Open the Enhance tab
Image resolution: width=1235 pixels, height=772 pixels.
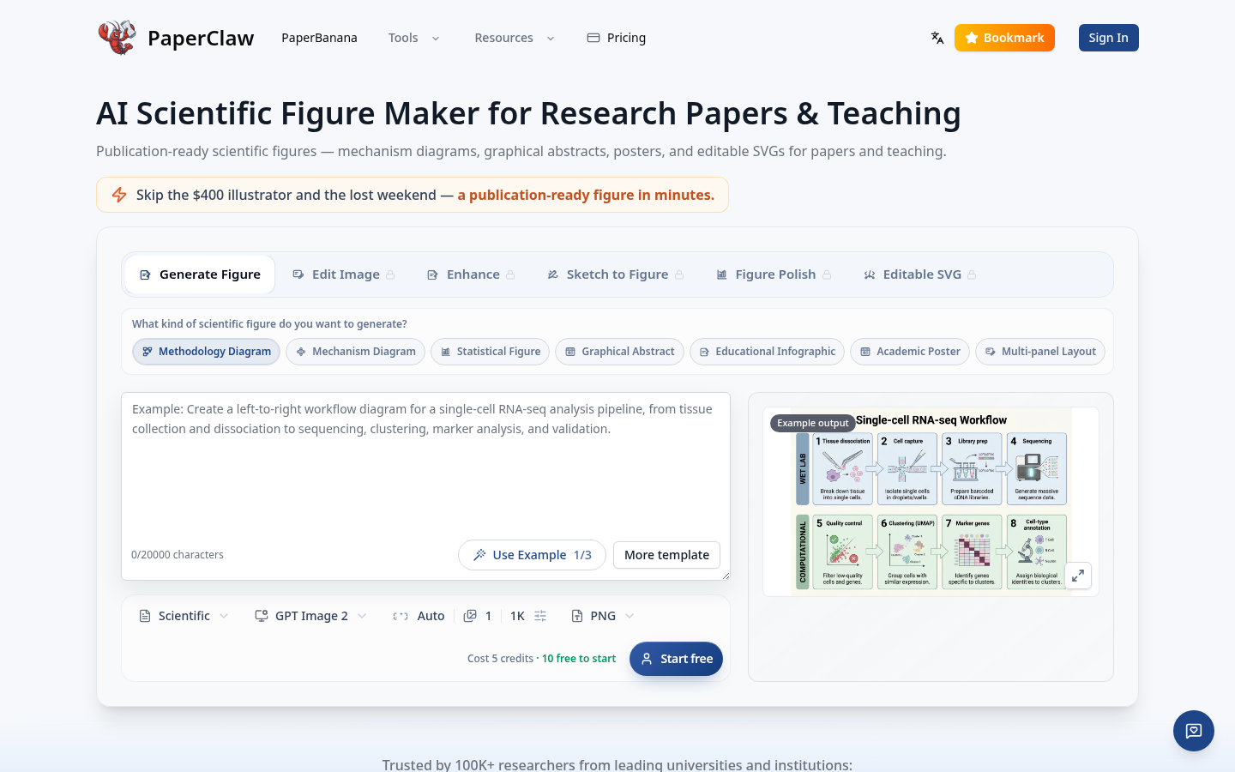pyautogui.click(x=471, y=274)
